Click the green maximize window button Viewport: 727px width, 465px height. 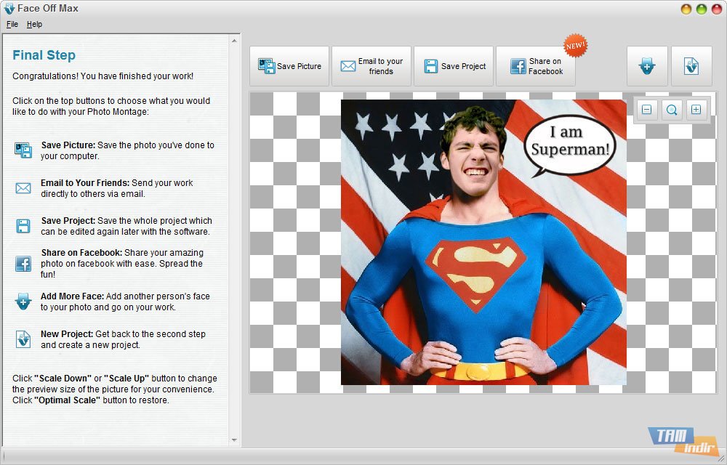(x=702, y=9)
